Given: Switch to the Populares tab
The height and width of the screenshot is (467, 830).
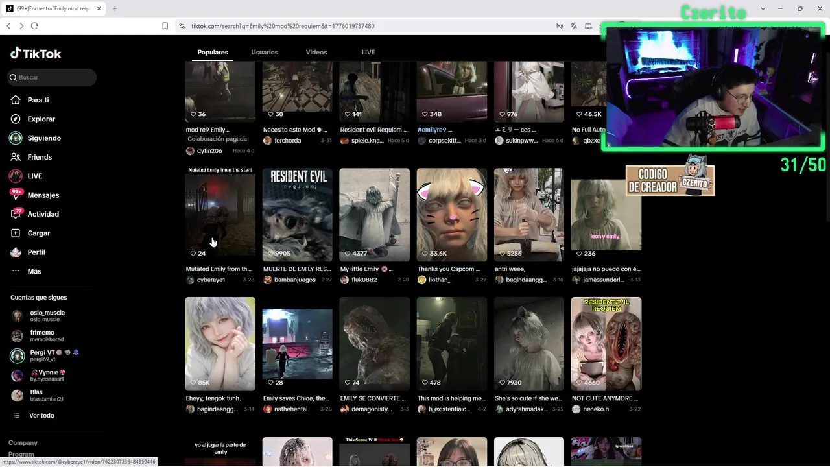Looking at the screenshot, I should 213,52.
